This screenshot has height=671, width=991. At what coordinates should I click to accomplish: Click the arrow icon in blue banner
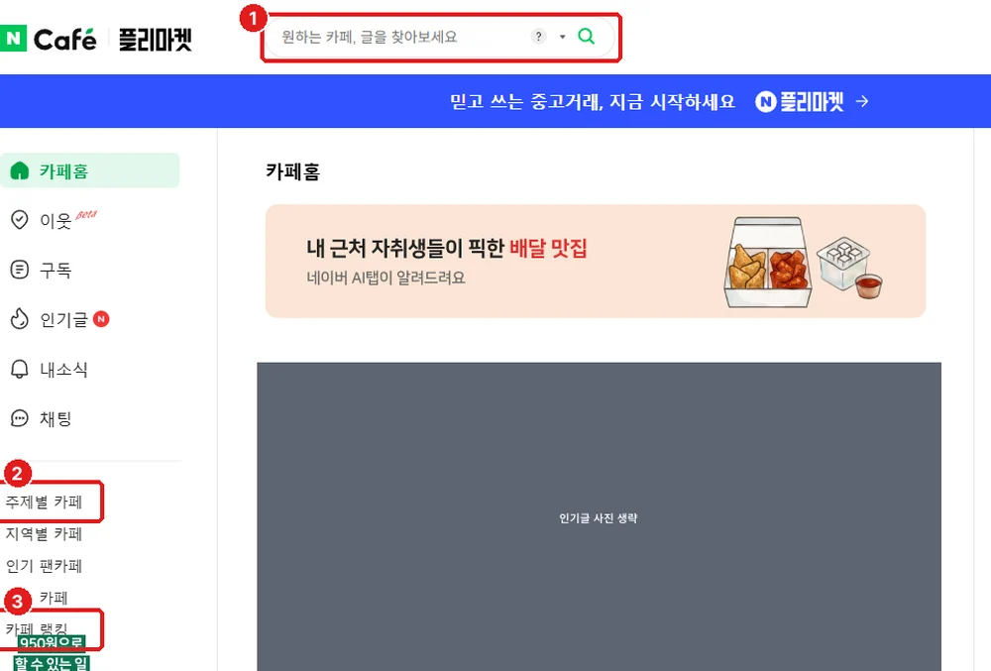pos(862,101)
